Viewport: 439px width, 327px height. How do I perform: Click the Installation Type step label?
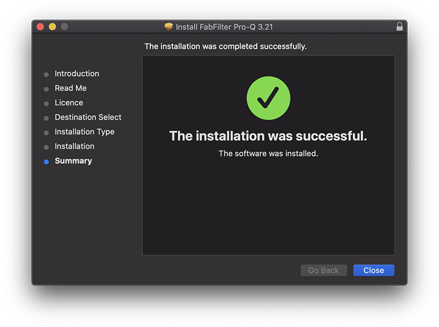pos(85,132)
